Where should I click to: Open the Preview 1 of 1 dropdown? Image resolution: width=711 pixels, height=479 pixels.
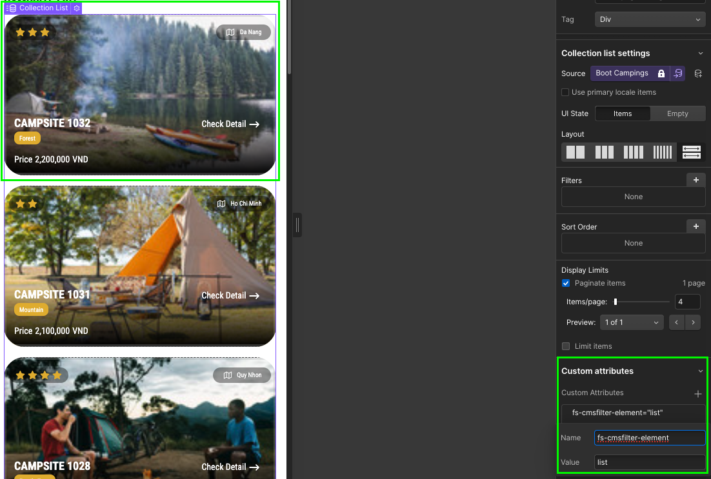[x=632, y=322]
